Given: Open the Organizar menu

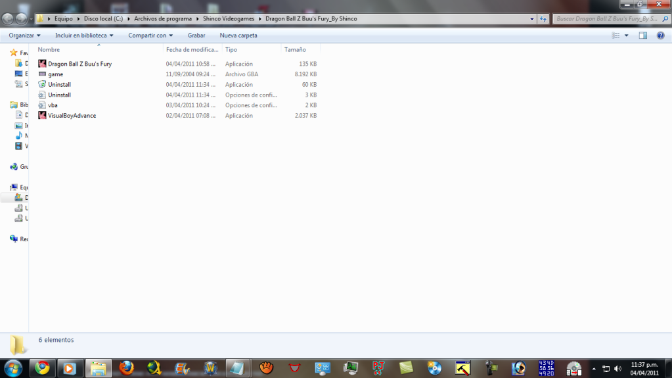Looking at the screenshot, I should tap(24, 35).
